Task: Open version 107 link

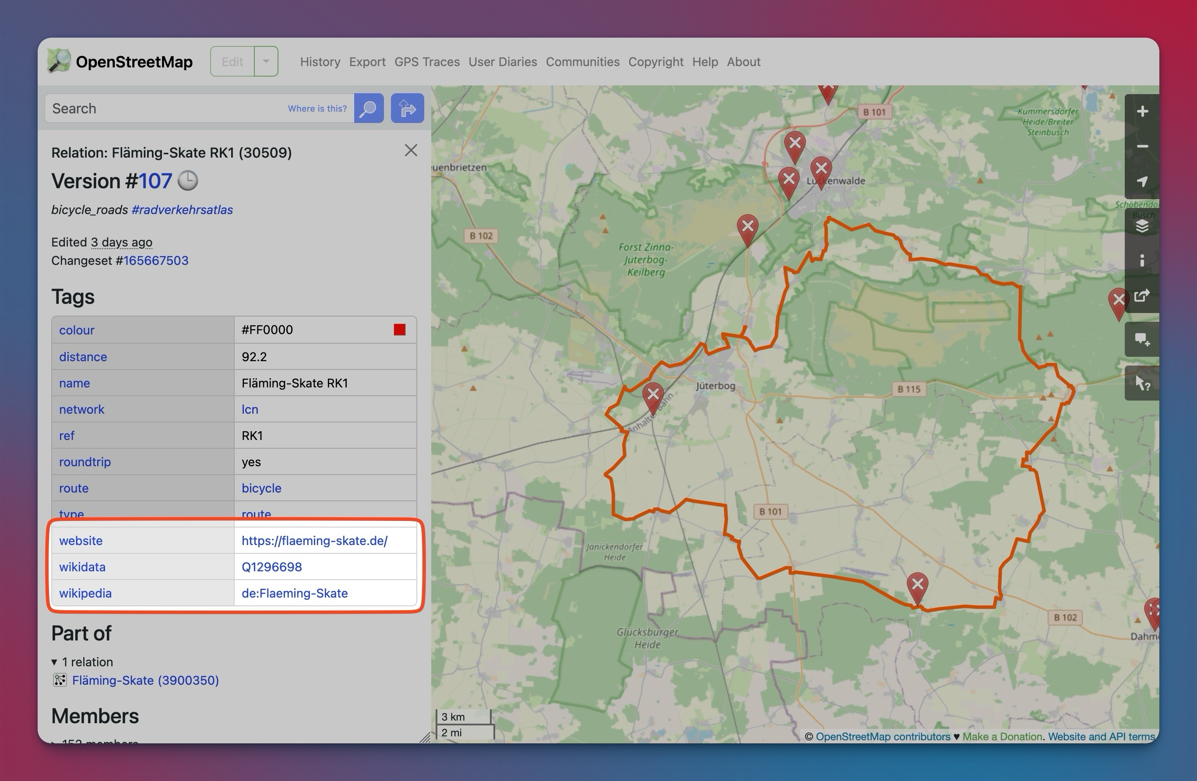Action: point(155,181)
